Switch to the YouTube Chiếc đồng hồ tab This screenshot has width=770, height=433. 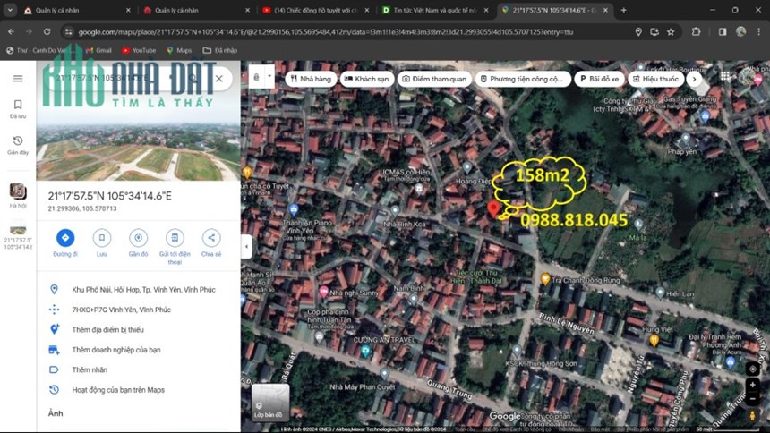(x=315, y=10)
